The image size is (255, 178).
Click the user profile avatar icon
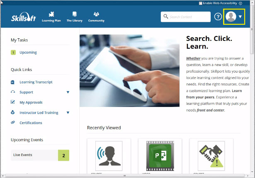pos(231,17)
